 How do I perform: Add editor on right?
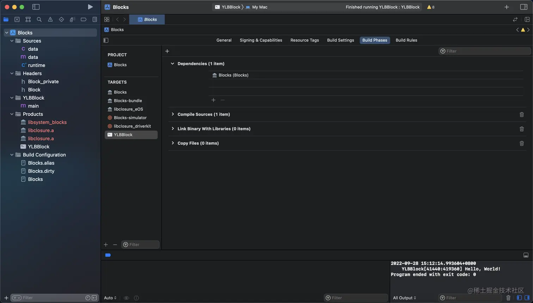(527, 19)
